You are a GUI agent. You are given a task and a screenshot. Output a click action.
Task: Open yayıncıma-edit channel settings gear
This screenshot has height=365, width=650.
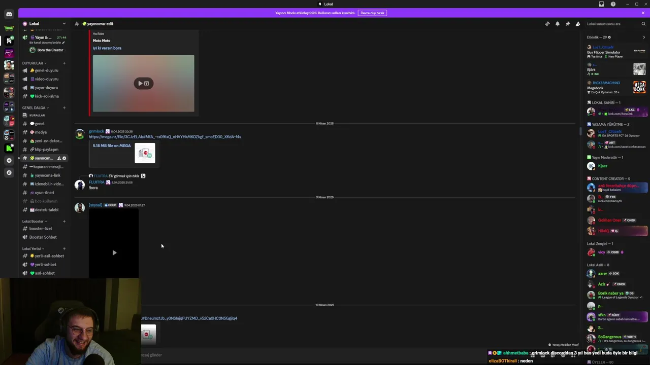(64, 158)
